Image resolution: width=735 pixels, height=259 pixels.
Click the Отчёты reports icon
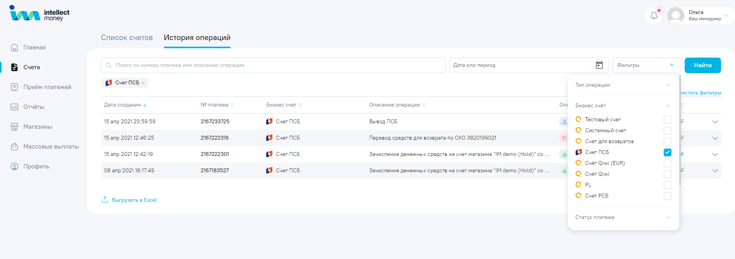tap(14, 107)
